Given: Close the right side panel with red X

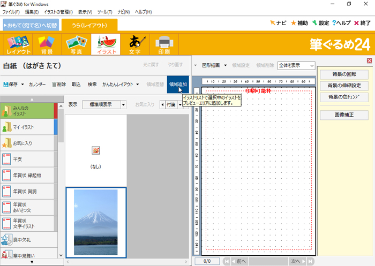Looking at the screenshot, I should point(370,61).
